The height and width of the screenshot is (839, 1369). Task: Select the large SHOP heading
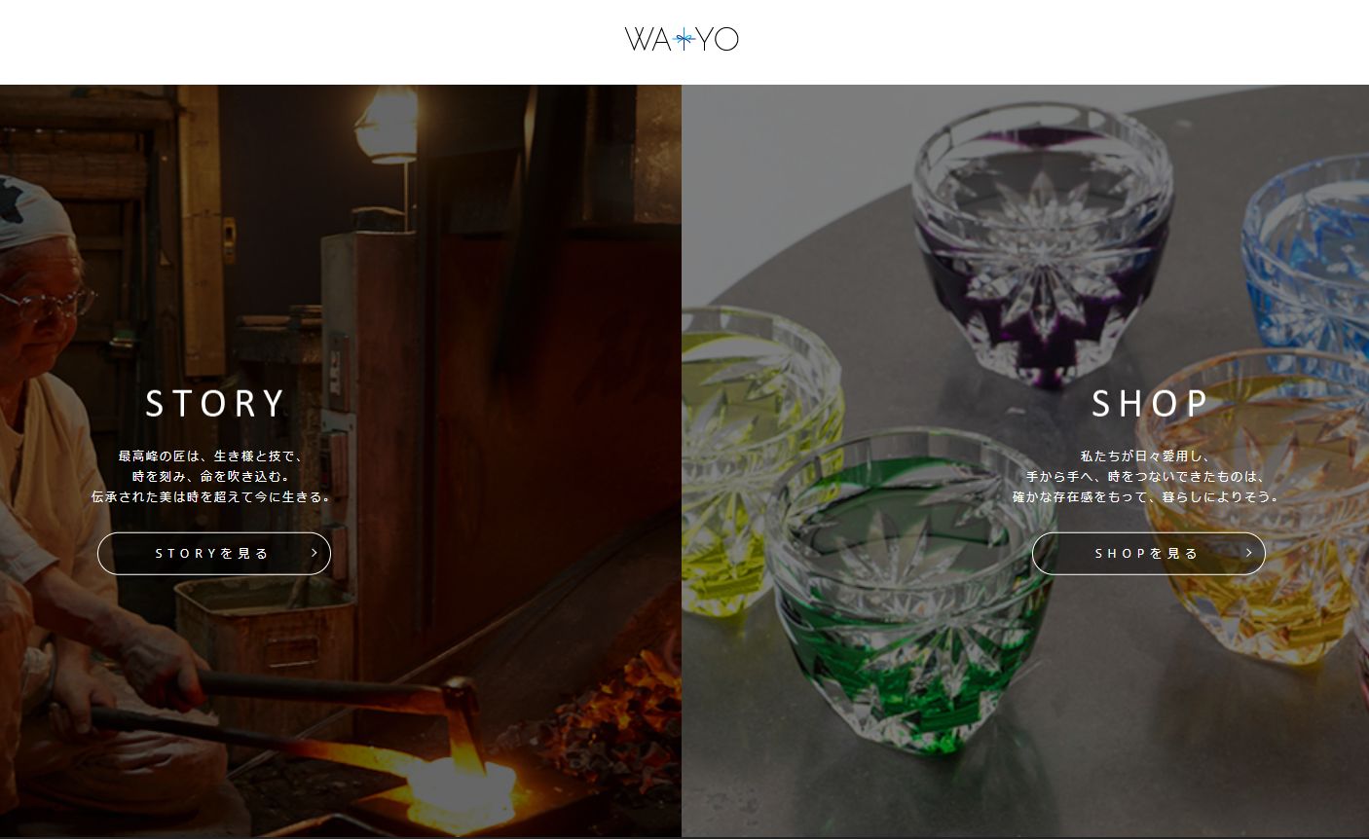(1150, 403)
